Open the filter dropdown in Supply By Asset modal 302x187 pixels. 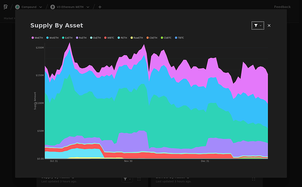pyautogui.click(x=258, y=26)
